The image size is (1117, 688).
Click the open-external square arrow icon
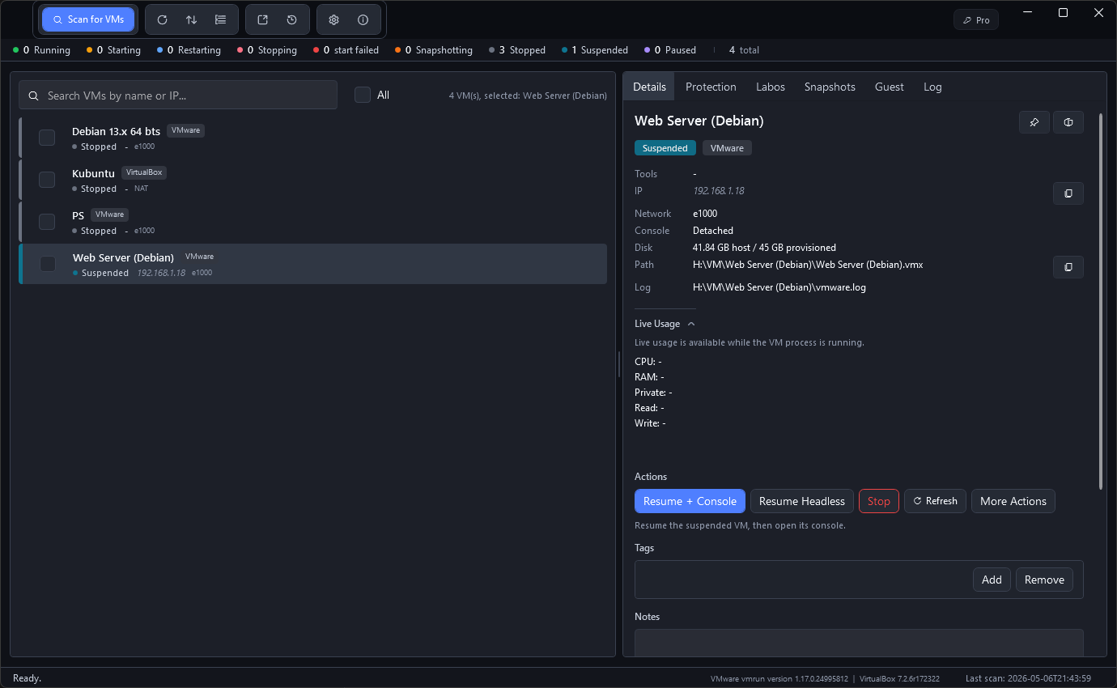click(262, 19)
